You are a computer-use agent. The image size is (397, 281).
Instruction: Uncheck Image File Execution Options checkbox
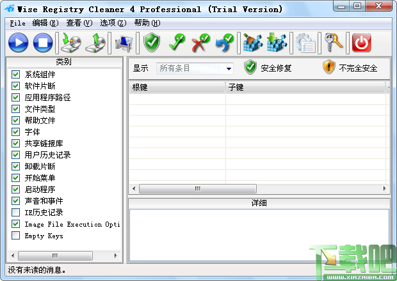16,224
